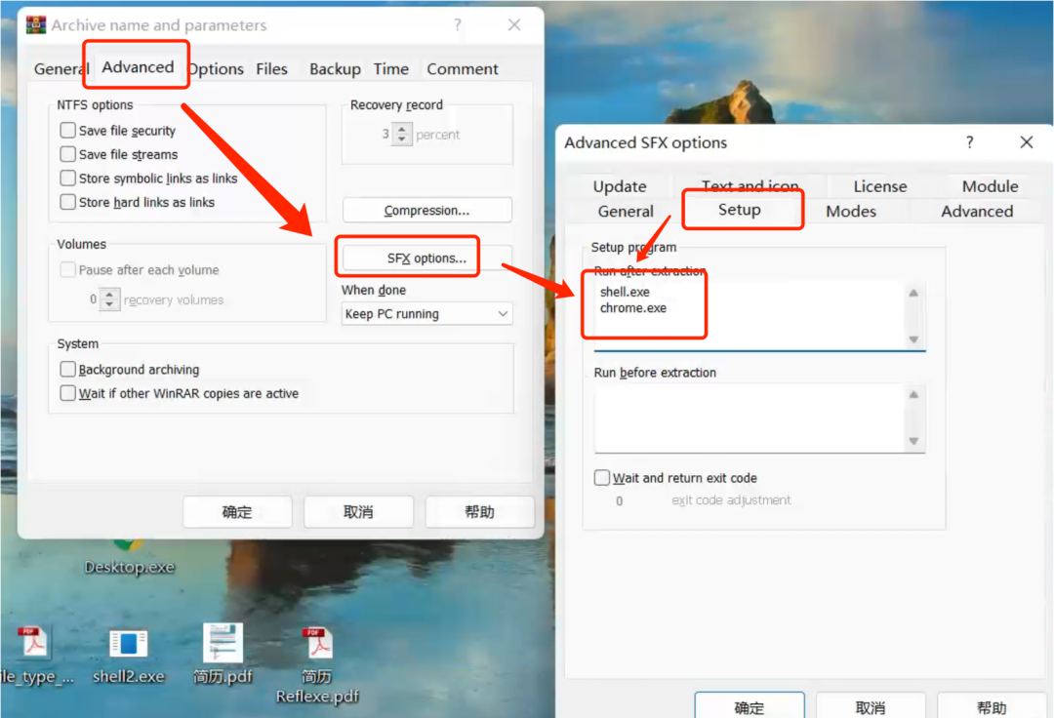
Task: Select the 简历Reflexe.pdf desktop icon
Action: coord(317,665)
